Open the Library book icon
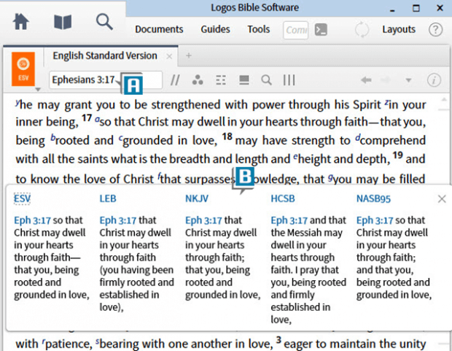This screenshot has width=452, height=351. [63, 22]
